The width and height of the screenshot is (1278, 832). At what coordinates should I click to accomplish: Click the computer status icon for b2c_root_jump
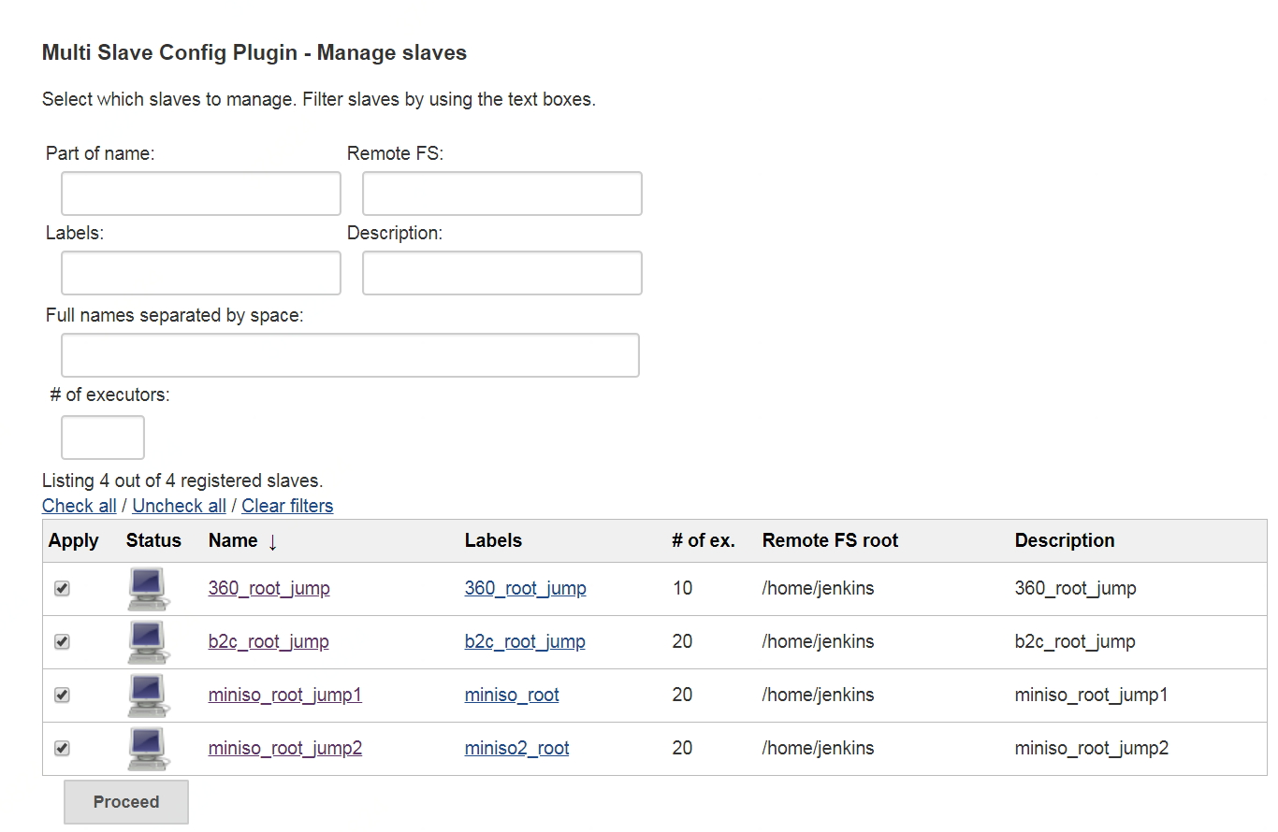(146, 642)
